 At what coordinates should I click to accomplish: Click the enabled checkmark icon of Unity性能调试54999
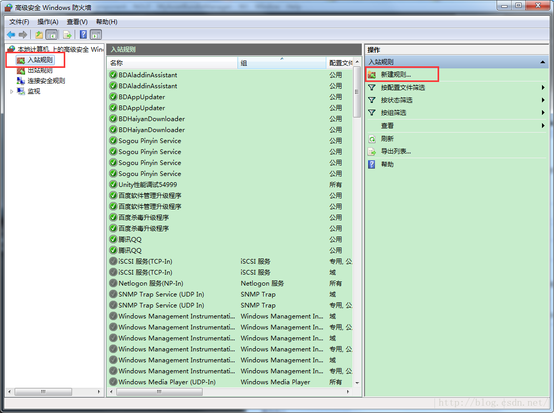pos(113,184)
